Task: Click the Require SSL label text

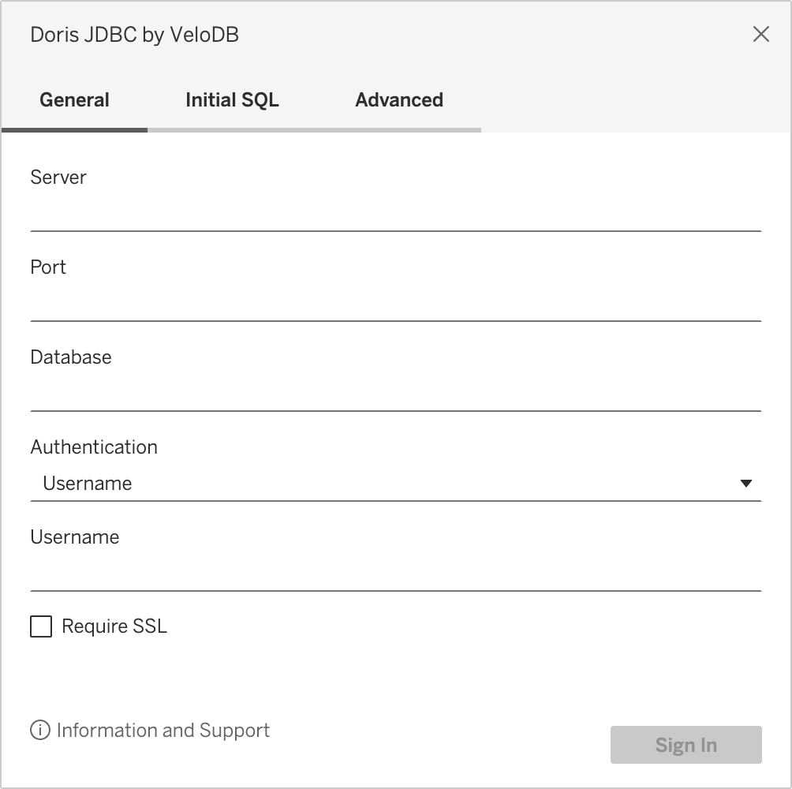Action: point(114,627)
